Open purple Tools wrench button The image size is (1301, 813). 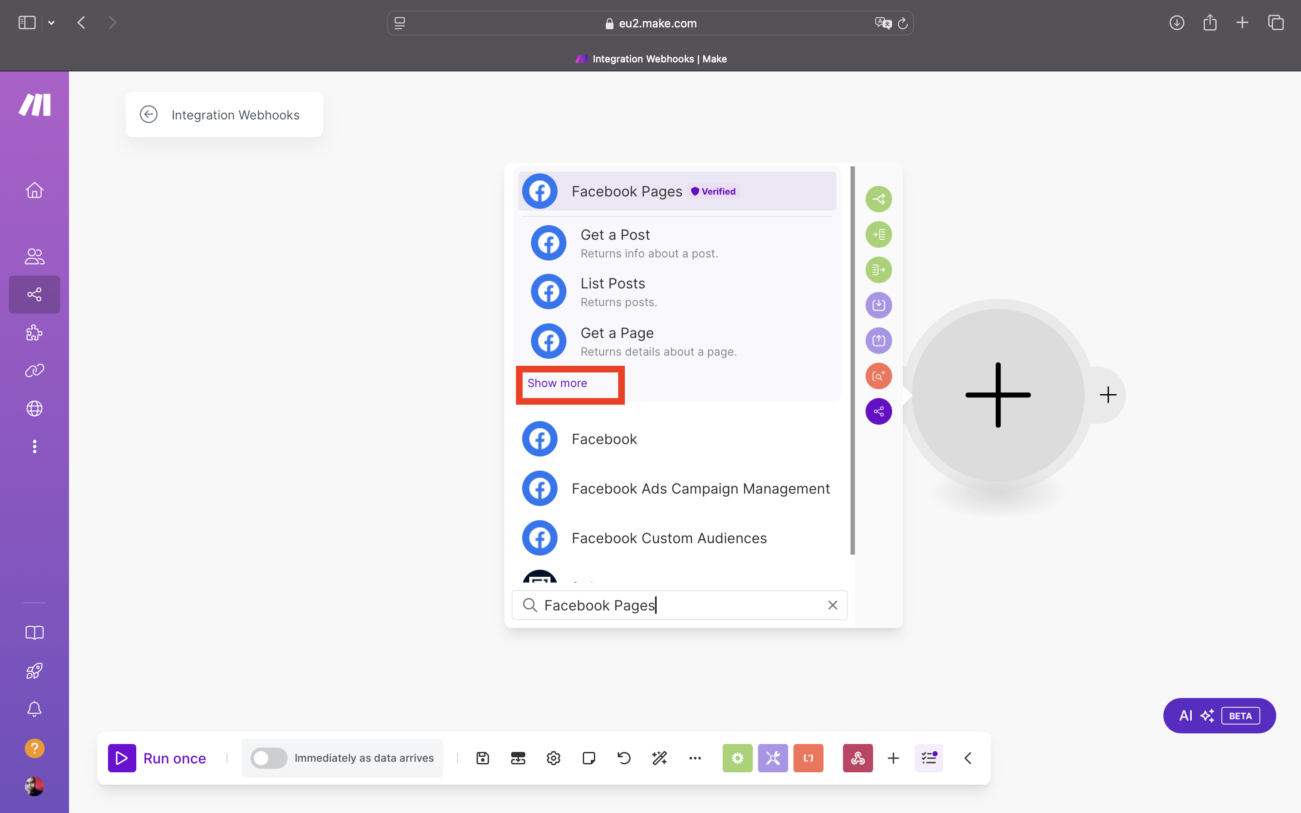click(773, 758)
